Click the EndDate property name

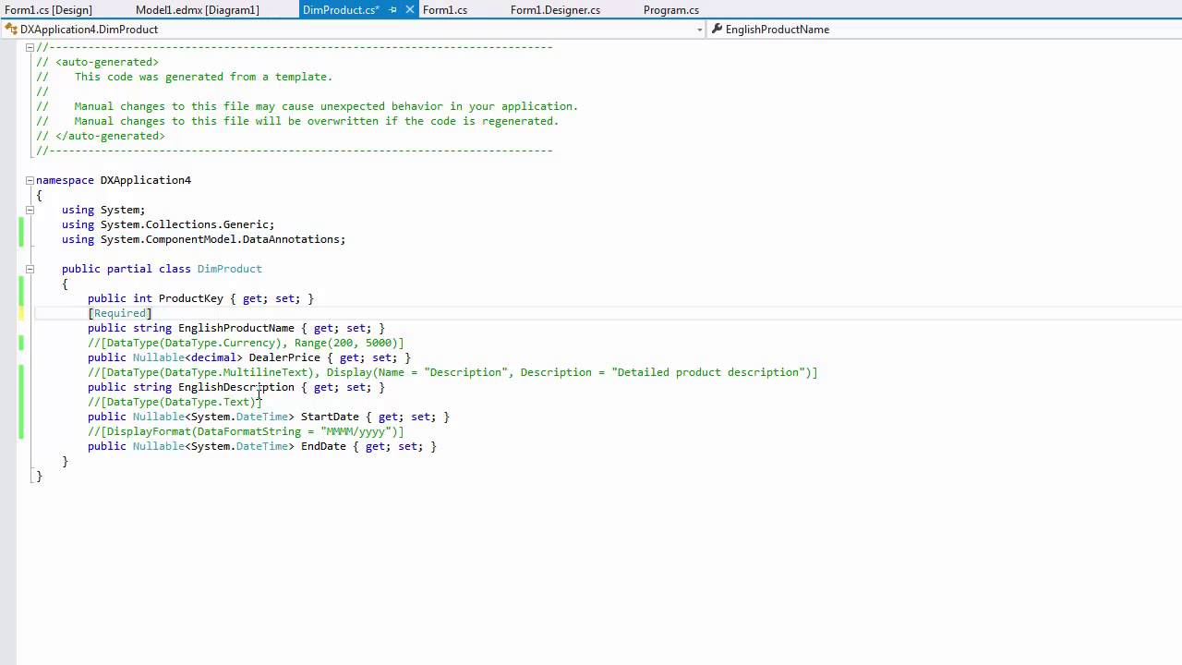point(323,446)
